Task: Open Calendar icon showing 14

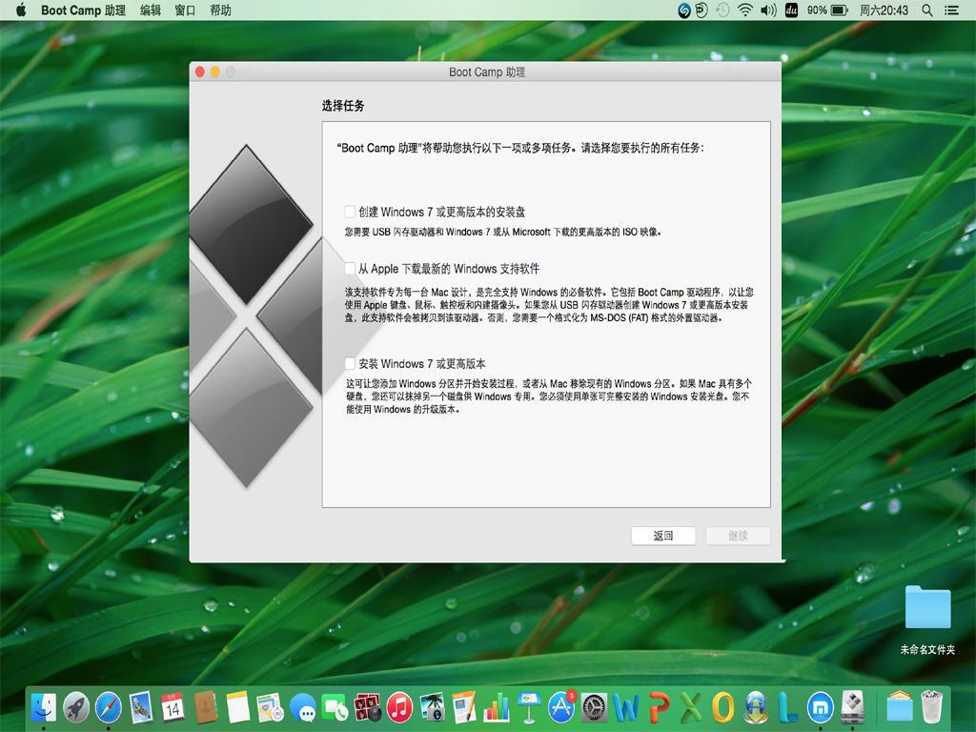Action: tap(173, 707)
